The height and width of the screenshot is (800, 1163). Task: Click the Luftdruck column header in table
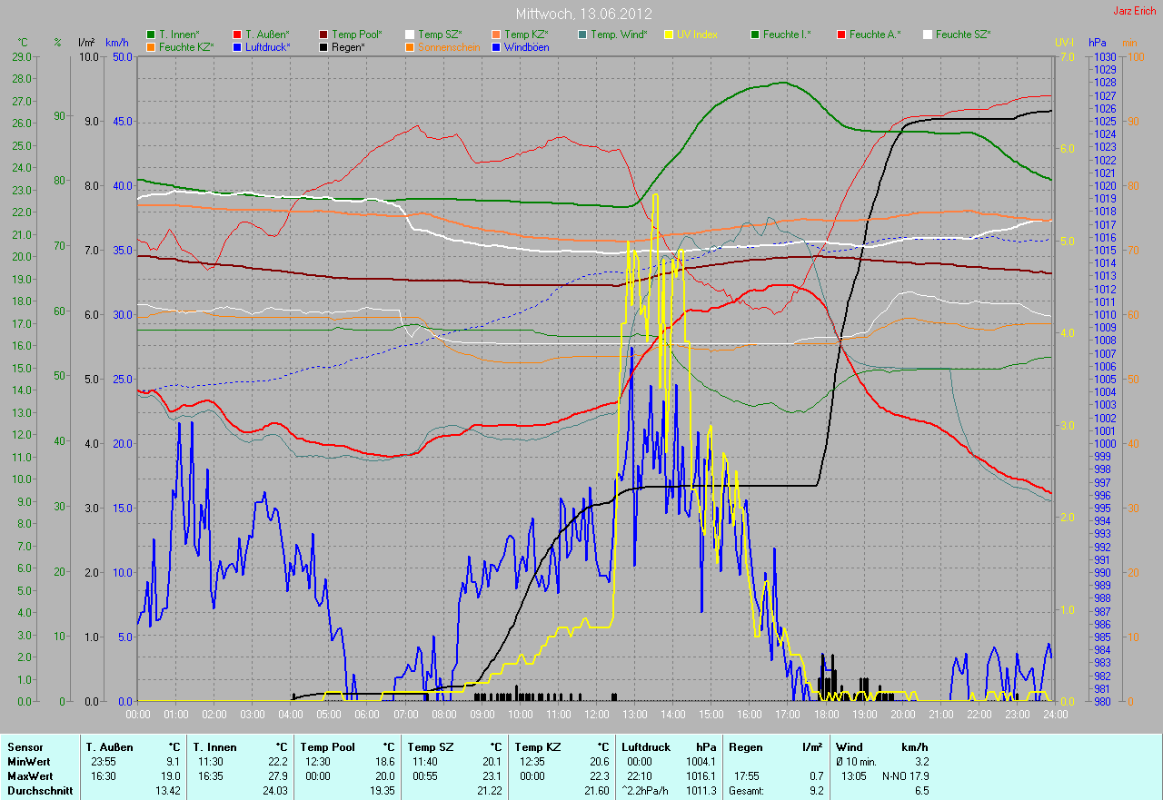tap(643, 747)
